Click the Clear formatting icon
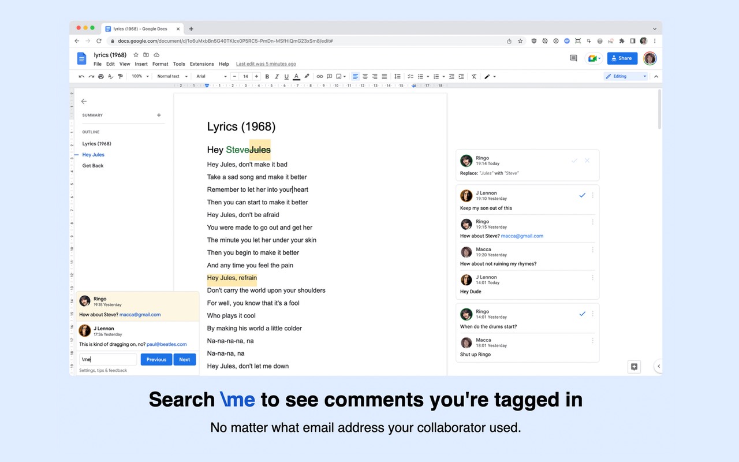The height and width of the screenshot is (462, 739). (x=474, y=76)
